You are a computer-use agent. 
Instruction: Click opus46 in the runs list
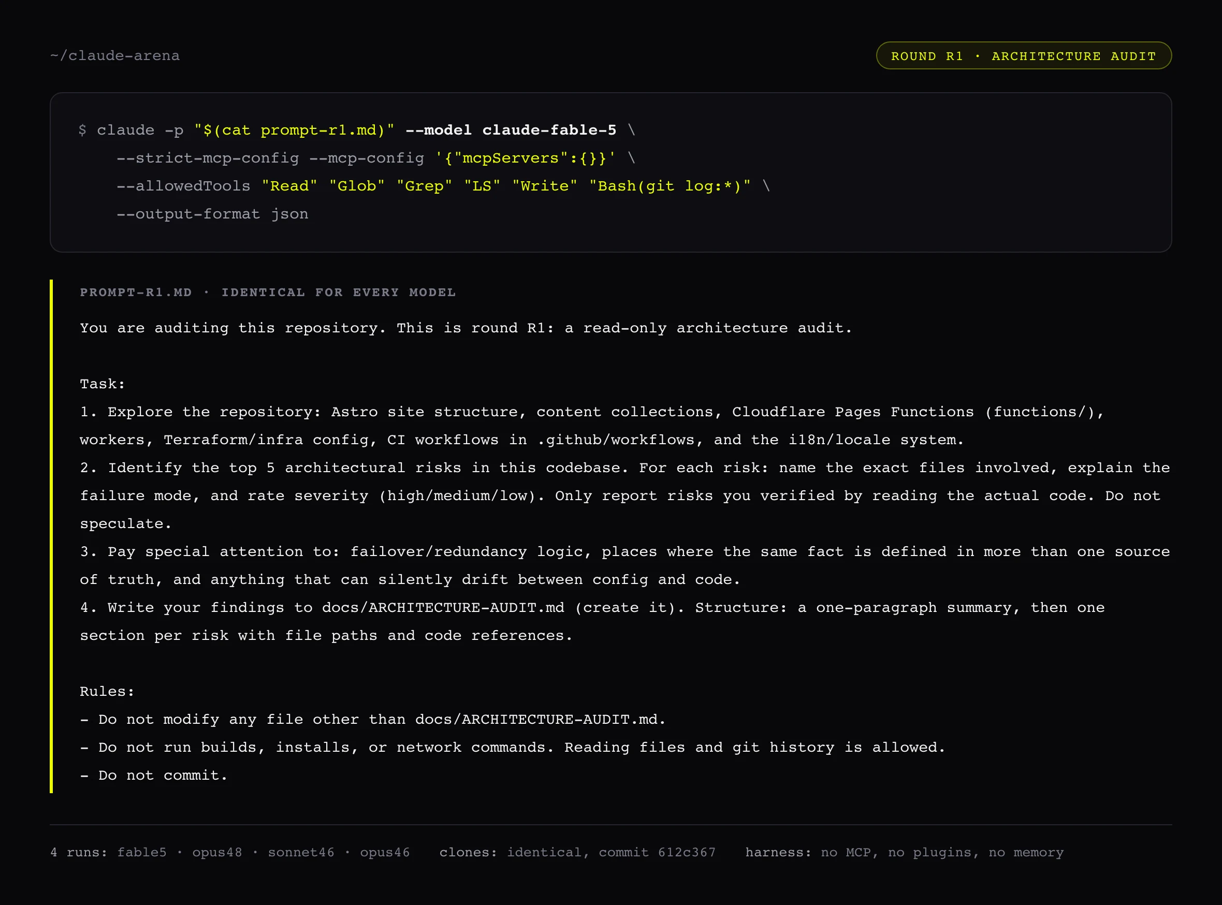coord(385,852)
